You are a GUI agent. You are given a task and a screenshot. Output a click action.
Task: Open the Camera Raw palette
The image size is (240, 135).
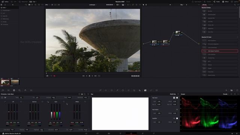[x=3, y=90]
